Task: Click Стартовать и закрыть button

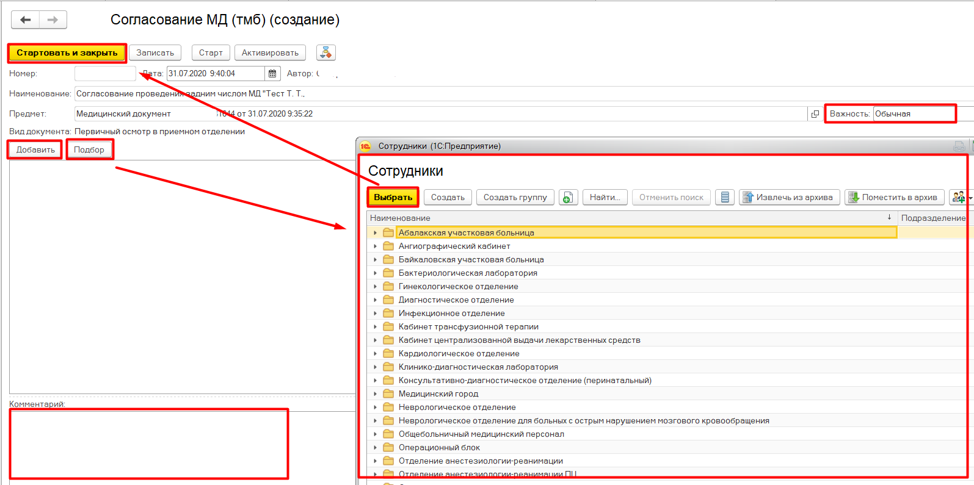Action: [67, 52]
